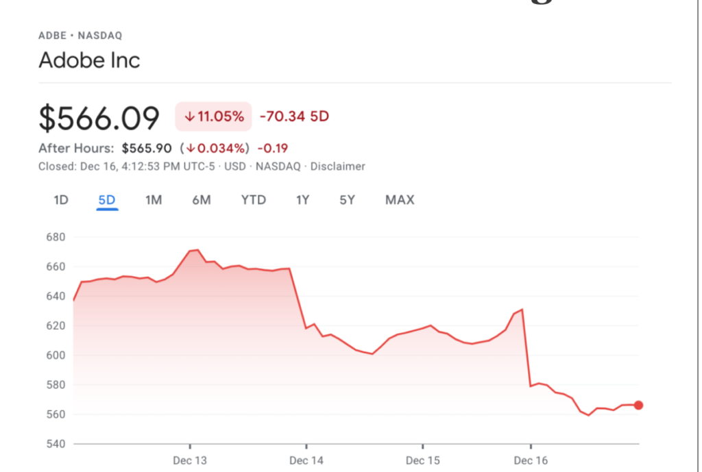Click the down arrow in the 11.05% badge

[189, 116]
